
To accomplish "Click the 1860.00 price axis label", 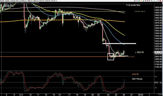I will (158, 28).
